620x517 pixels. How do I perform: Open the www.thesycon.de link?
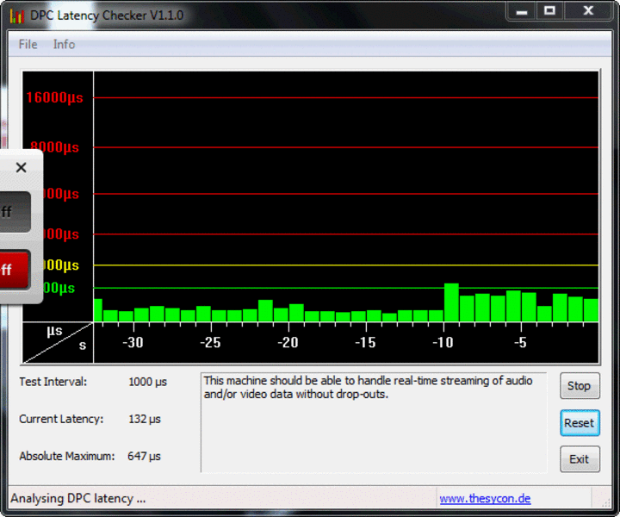[x=485, y=498]
